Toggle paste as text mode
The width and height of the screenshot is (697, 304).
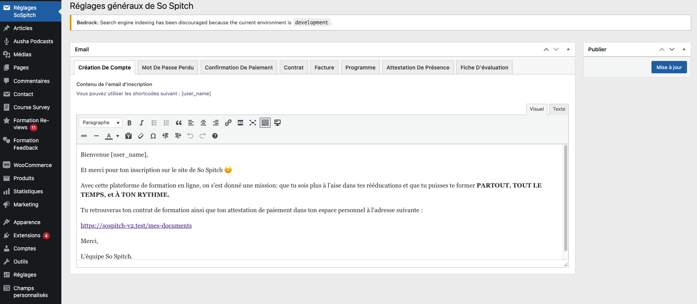[x=129, y=136]
